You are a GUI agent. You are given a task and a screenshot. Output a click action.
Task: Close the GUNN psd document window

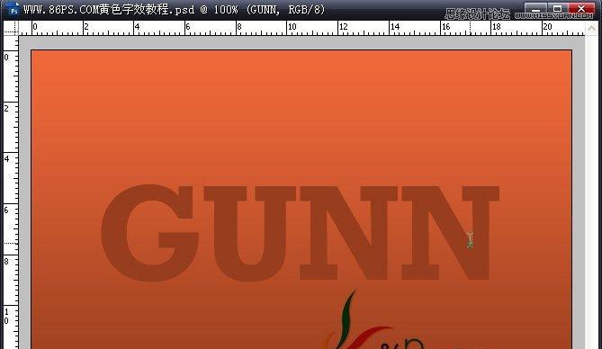coord(581,9)
